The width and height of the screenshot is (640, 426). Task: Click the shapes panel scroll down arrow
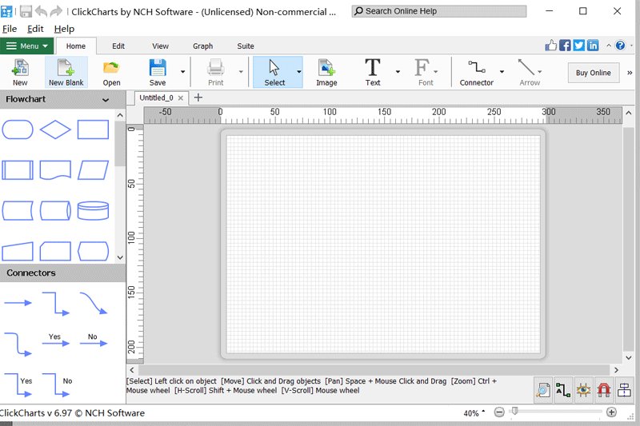coord(120,257)
